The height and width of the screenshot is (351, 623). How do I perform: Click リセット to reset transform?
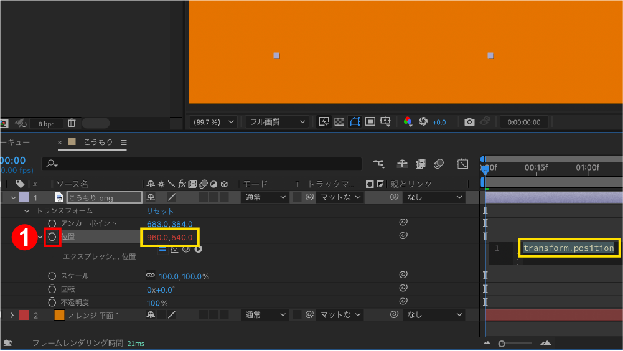[x=160, y=211]
